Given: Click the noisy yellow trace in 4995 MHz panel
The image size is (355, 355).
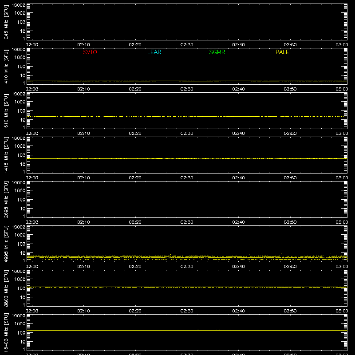Looking at the screenshot, I should pyautogui.click(x=187, y=257).
